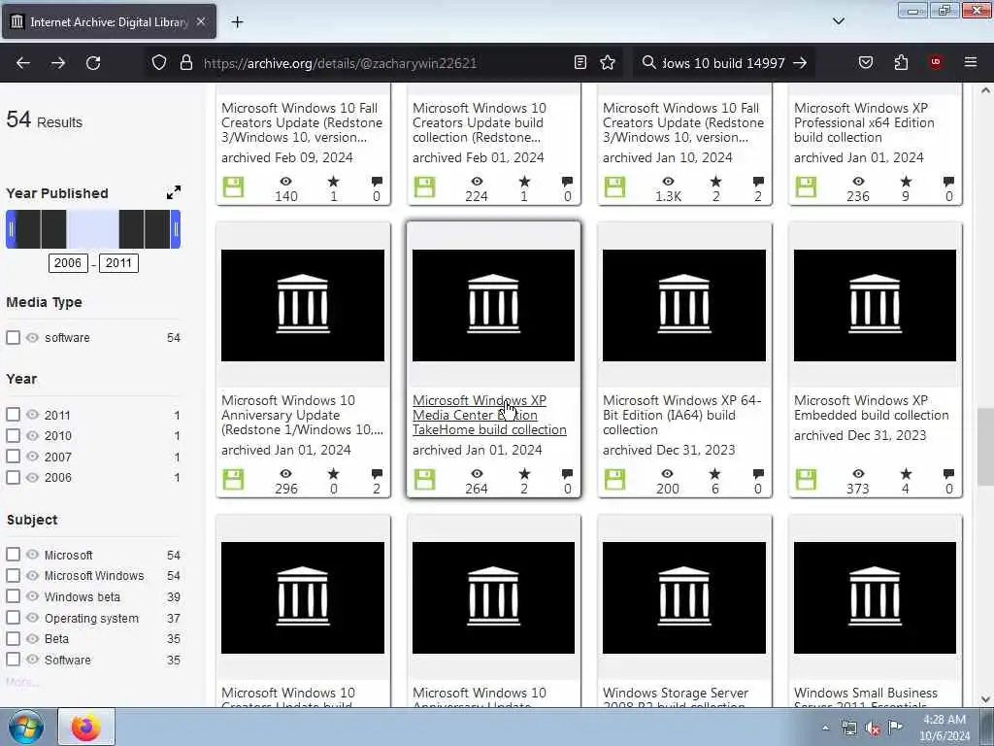This screenshot has width=994, height=746.
Task: Click the left year range slider handle
Action: [11, 229]
